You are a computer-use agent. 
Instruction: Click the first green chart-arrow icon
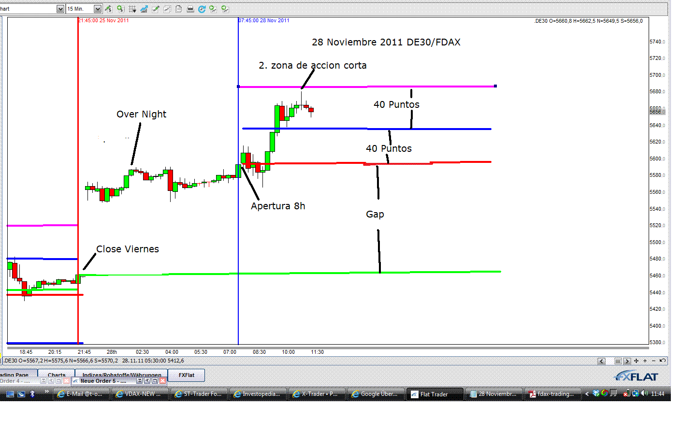pos(213,9)
